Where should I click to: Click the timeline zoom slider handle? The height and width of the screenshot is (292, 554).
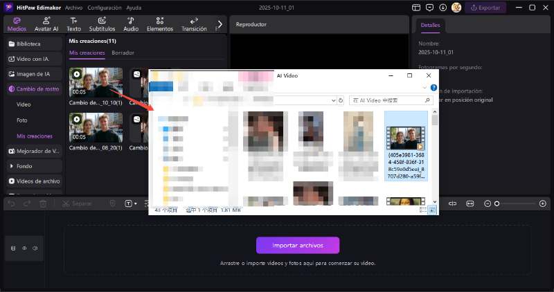(x=497, y=203)
